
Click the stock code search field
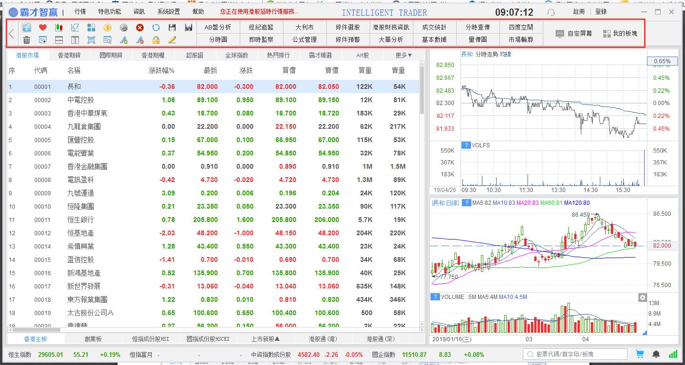point(576,354)
